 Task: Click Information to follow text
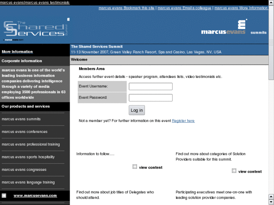click(95, 154)
